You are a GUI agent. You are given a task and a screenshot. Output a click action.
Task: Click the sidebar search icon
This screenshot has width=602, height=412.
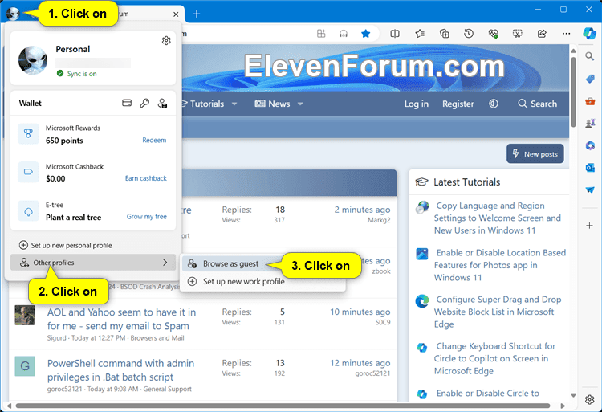(x=590, y=57)
